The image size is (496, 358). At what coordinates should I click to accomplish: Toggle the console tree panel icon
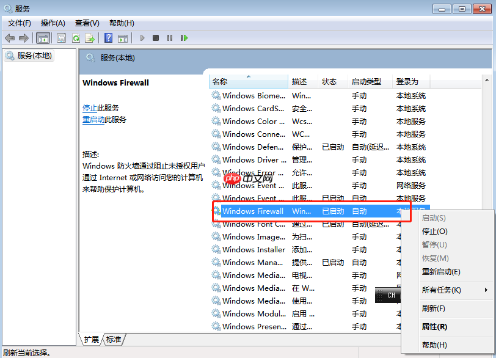pyautogui.click(x=43, y=37)
